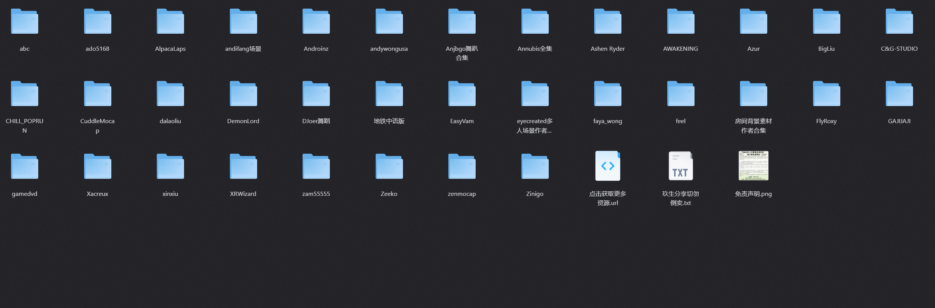Screen dimensions: 935x308
Task: Open the Zinigo folder
Action: [x=535, y=166]
